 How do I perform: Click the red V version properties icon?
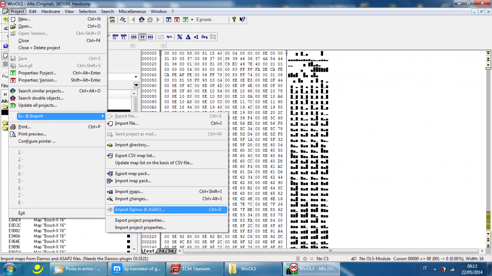point(177,19)
